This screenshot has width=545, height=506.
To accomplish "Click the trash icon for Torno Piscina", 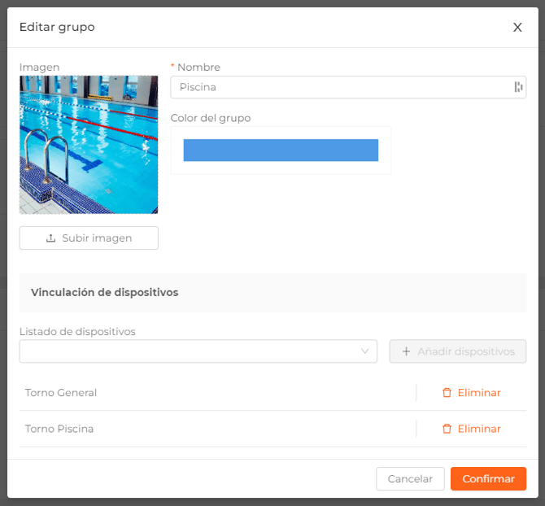I will tap(447, 429).
